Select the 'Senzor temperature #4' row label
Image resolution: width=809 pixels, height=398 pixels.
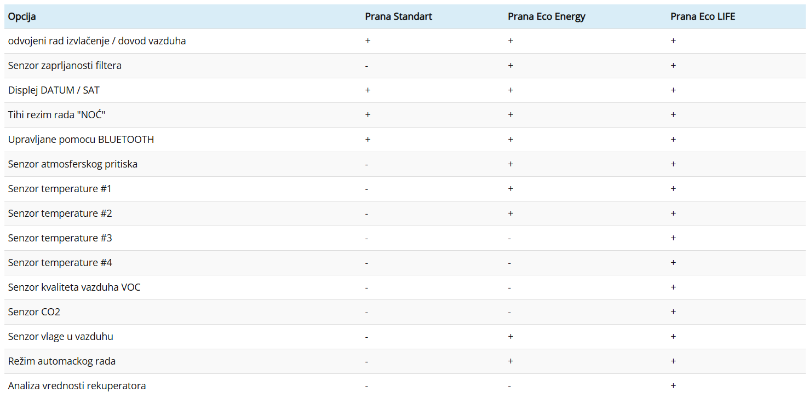click(x=60, y=263)
